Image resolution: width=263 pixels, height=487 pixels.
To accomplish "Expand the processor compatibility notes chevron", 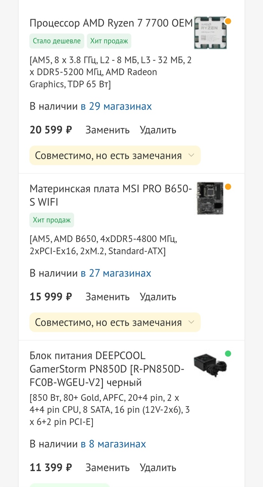I will click(x=191, y=155).
